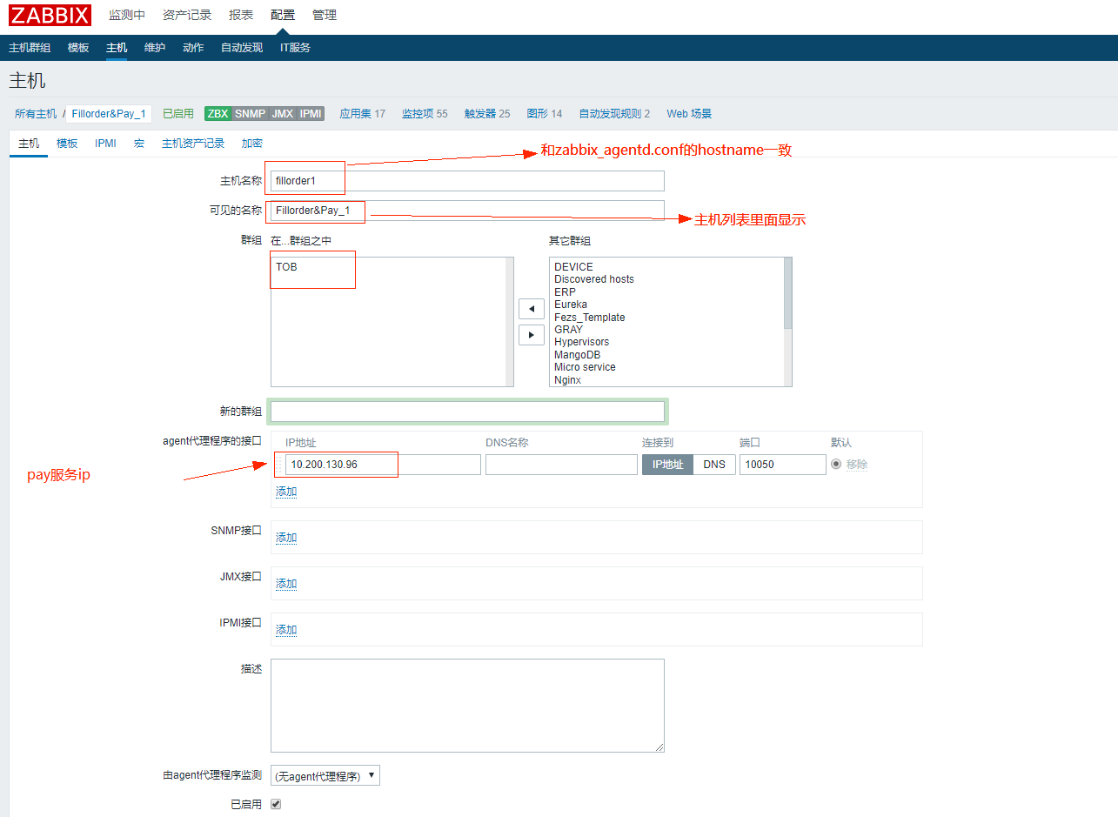Image resolution: width=1118 pixels, height=817 pixels.
Task: Move selected group left into host groups
Action: pyautogui.click(x=531, y=309)
